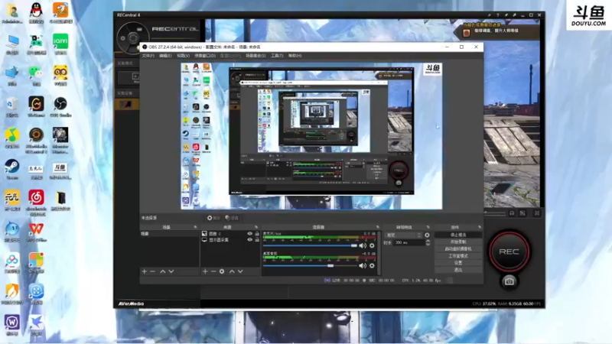This screenshot has height=344, width=612.
Task: Move selected scene up with arrow
Action: (163, 271)
